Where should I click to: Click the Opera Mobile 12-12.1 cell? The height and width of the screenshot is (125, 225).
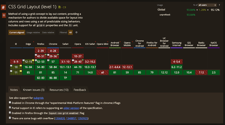pyautogui.click(x=127, y=67)
